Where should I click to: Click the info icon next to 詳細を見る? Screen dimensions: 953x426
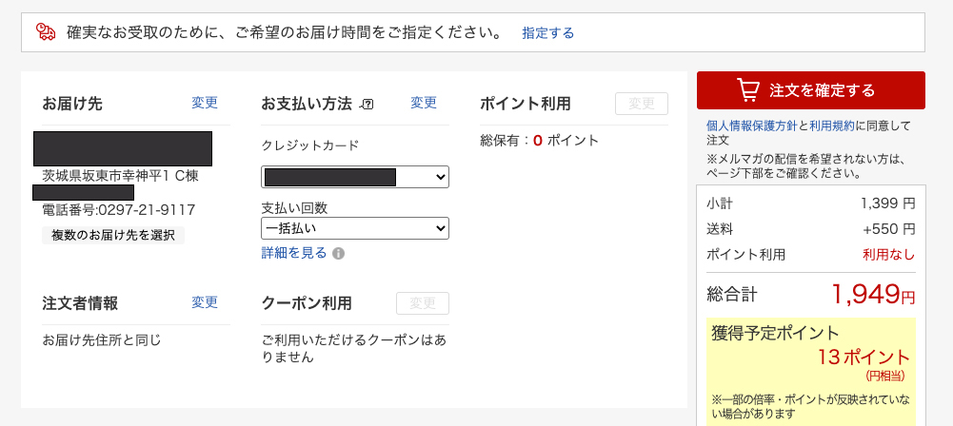[339, 254]
